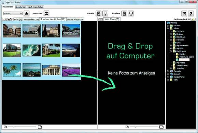The image size is (198, 133).
Task: Select the Holiday folder in the tree
Action: (x=183, y=54)
